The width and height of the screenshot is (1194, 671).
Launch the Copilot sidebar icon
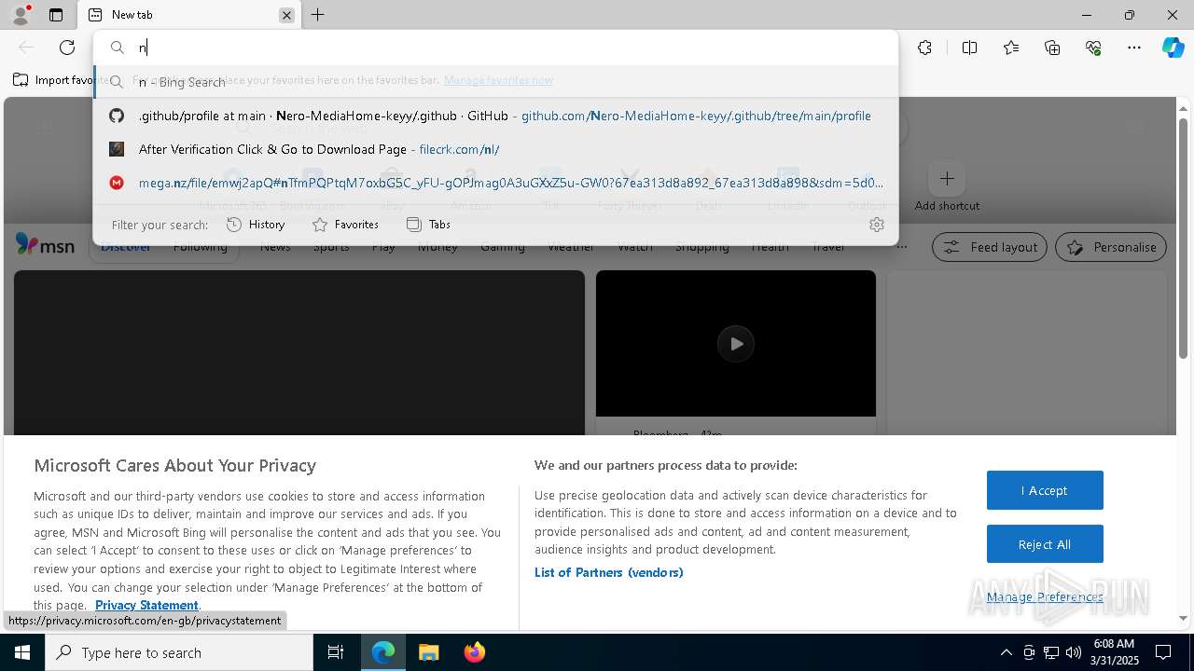tap(1173, 48)
